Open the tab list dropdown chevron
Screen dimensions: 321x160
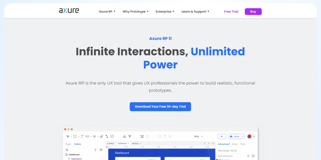click(213, 144)
